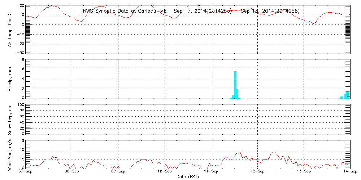Click the "8" tick on the precipitation axis
This screenshot has height=180, width=361.
point(23,60)
